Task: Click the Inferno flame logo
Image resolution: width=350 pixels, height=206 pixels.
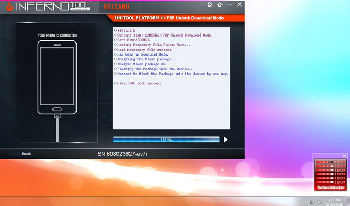Action: (x=9, y=7)
